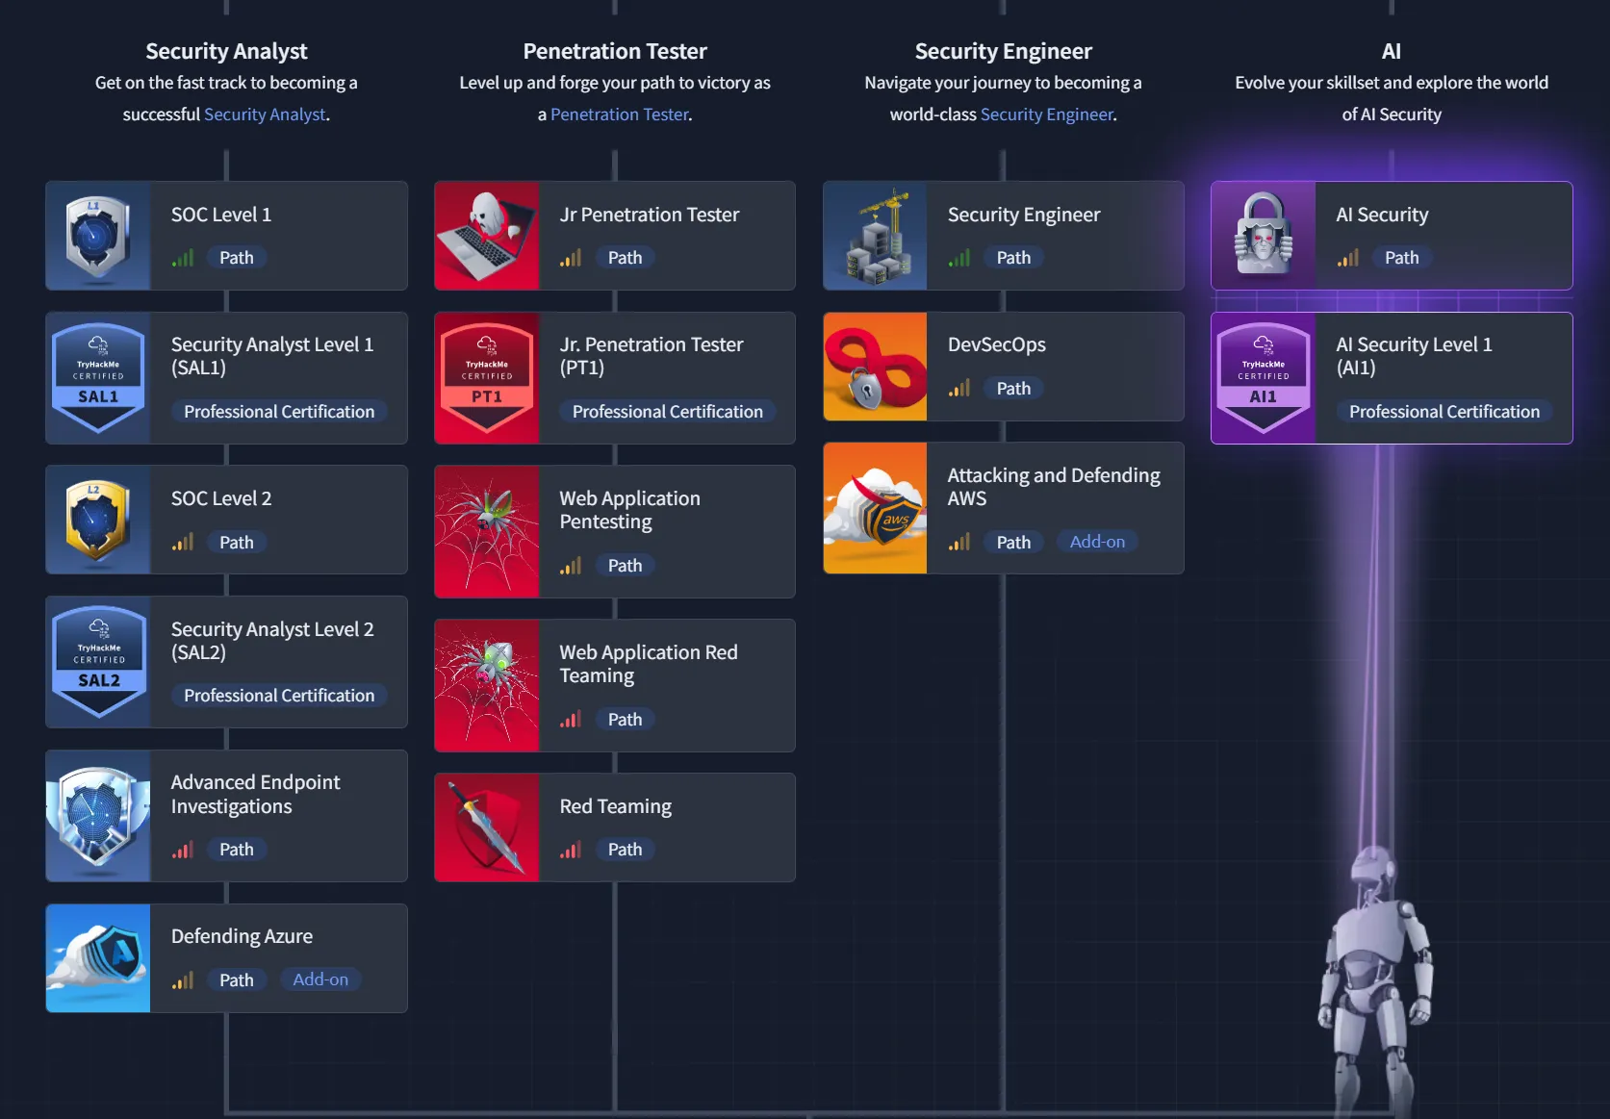Viewport: 1610px width, 1119px height.
Task: Open the SOC Level 2 path title
Action: 221,498
